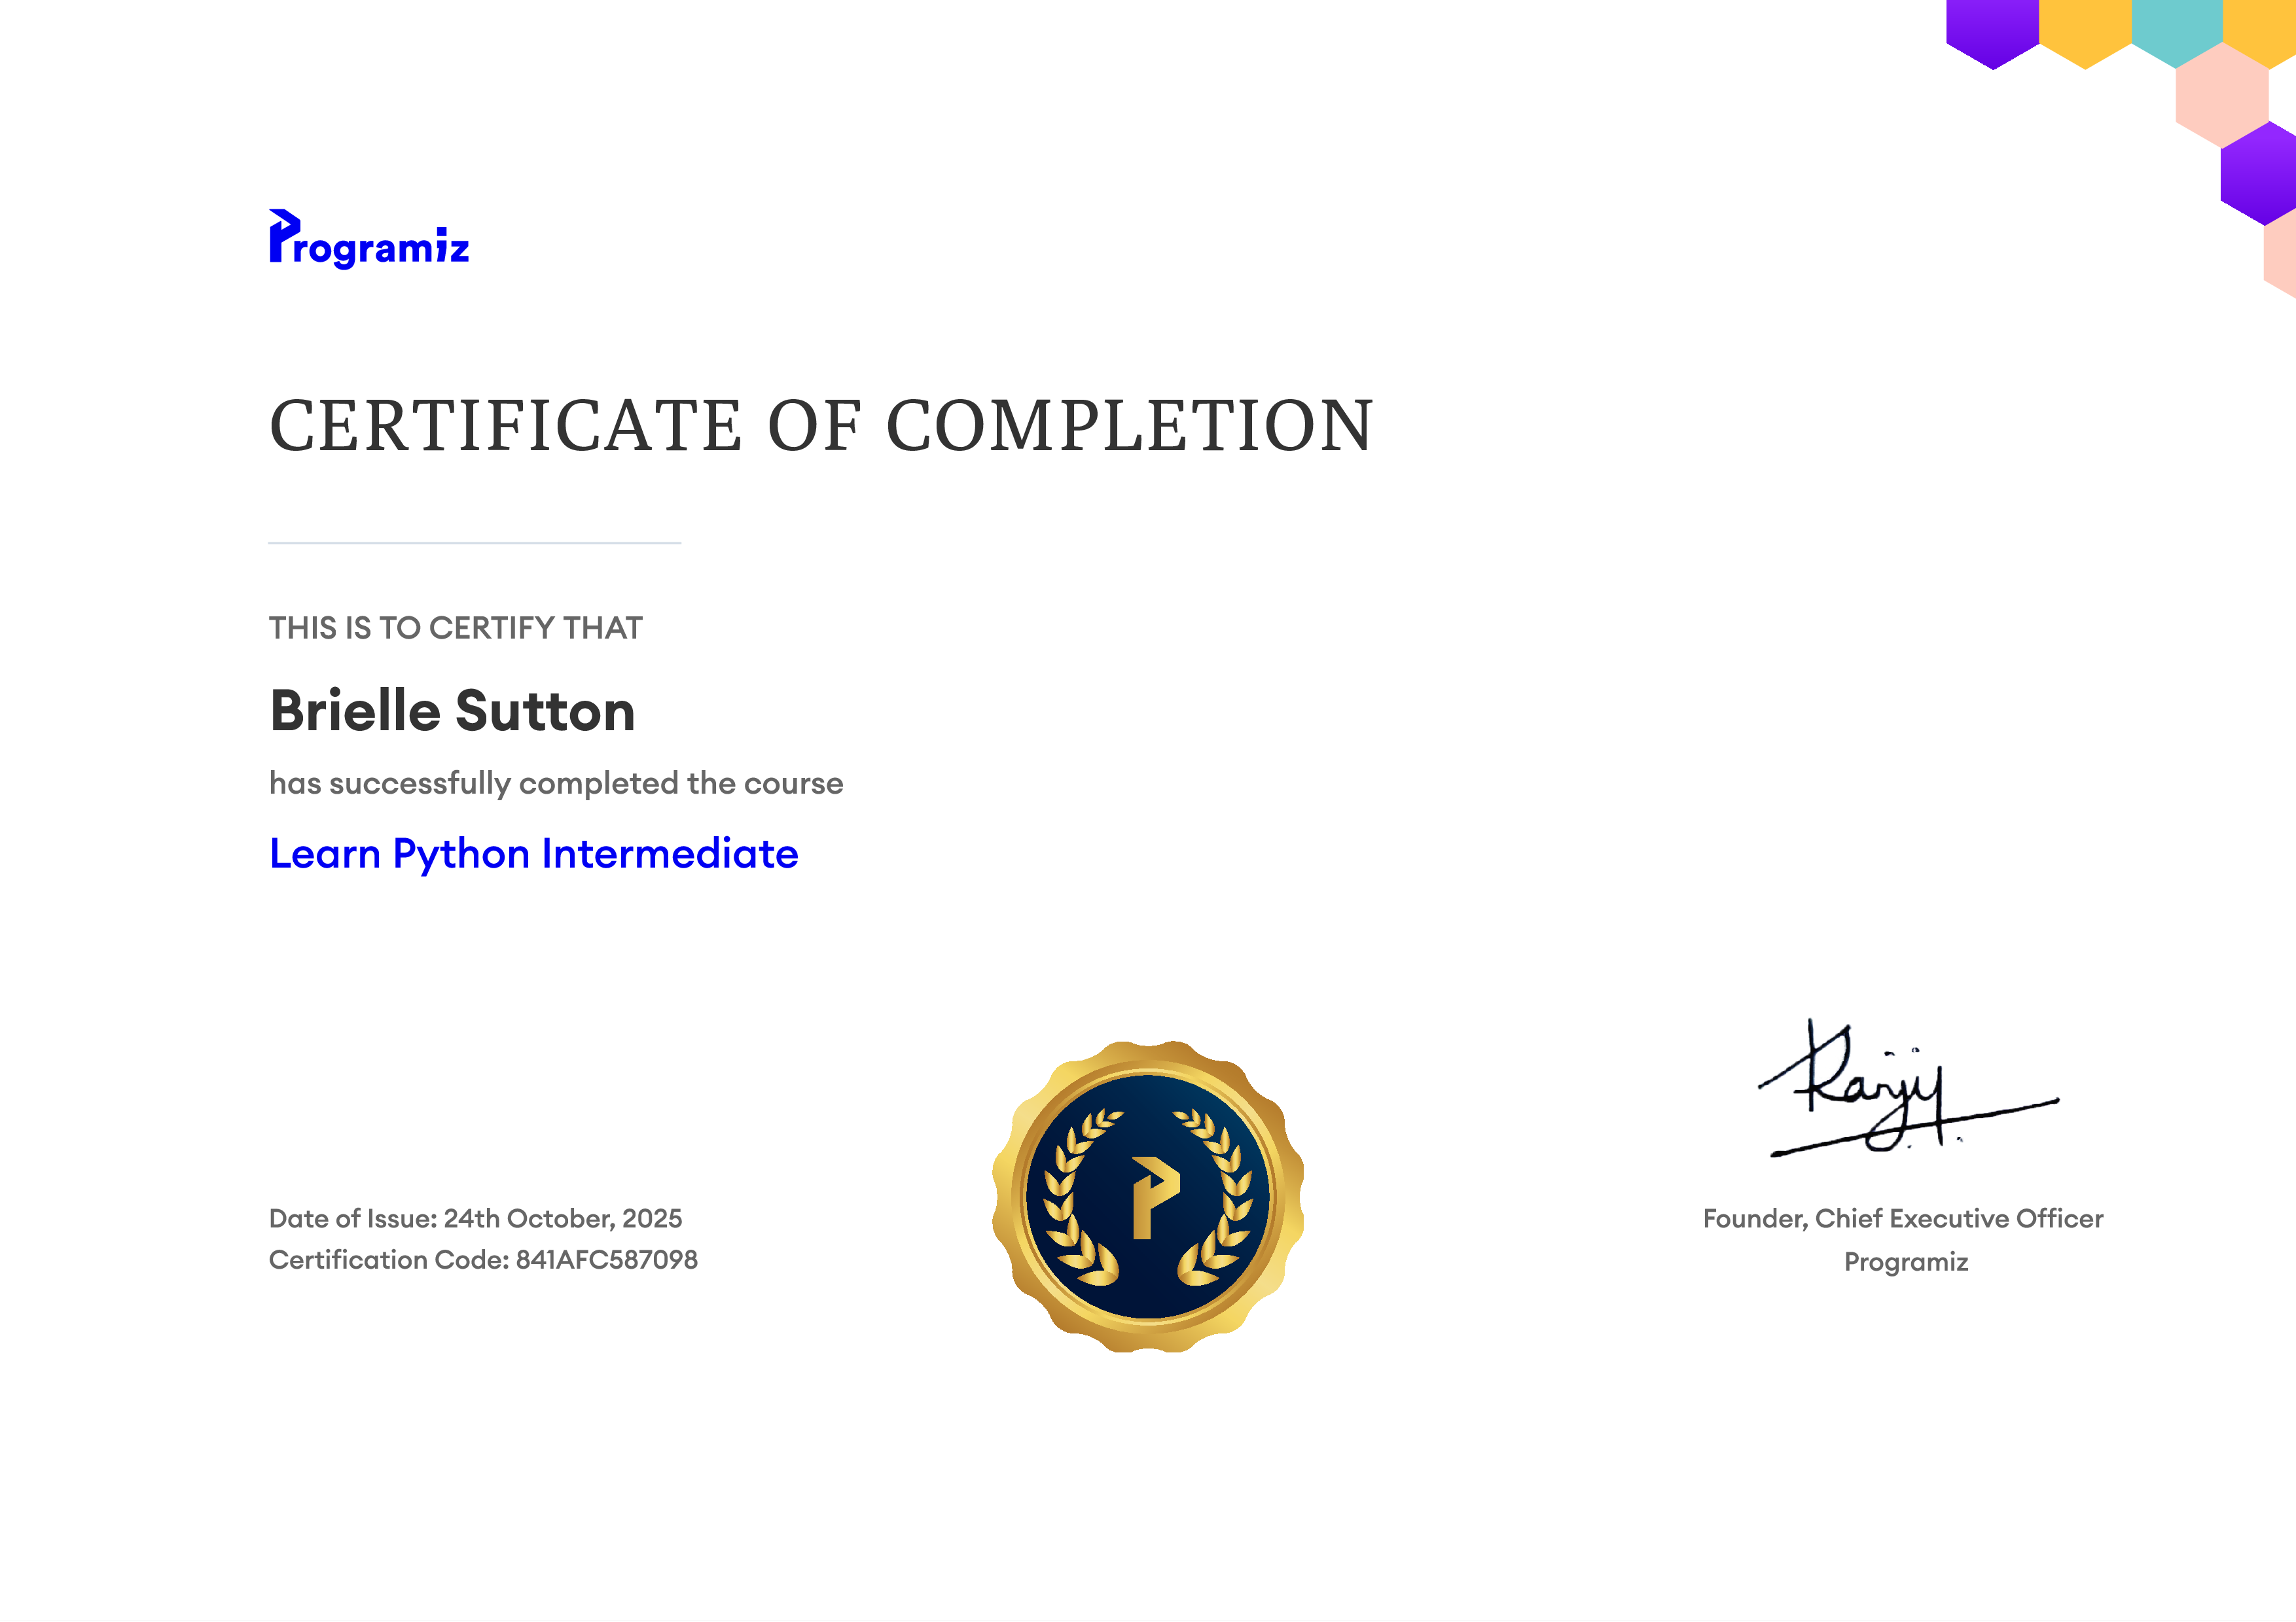Viewport: 2296px width, 1622px height.
Task: Click the Date of Issue line
Action: 475,1218
